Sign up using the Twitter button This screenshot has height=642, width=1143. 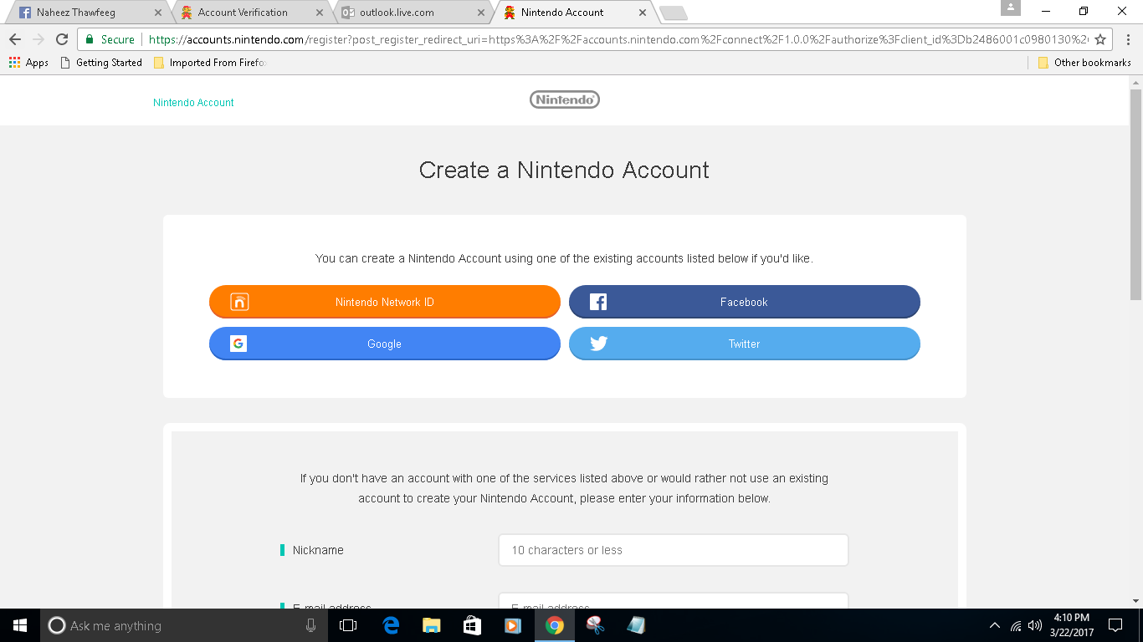pyautogui.click(x=745, y=344)
